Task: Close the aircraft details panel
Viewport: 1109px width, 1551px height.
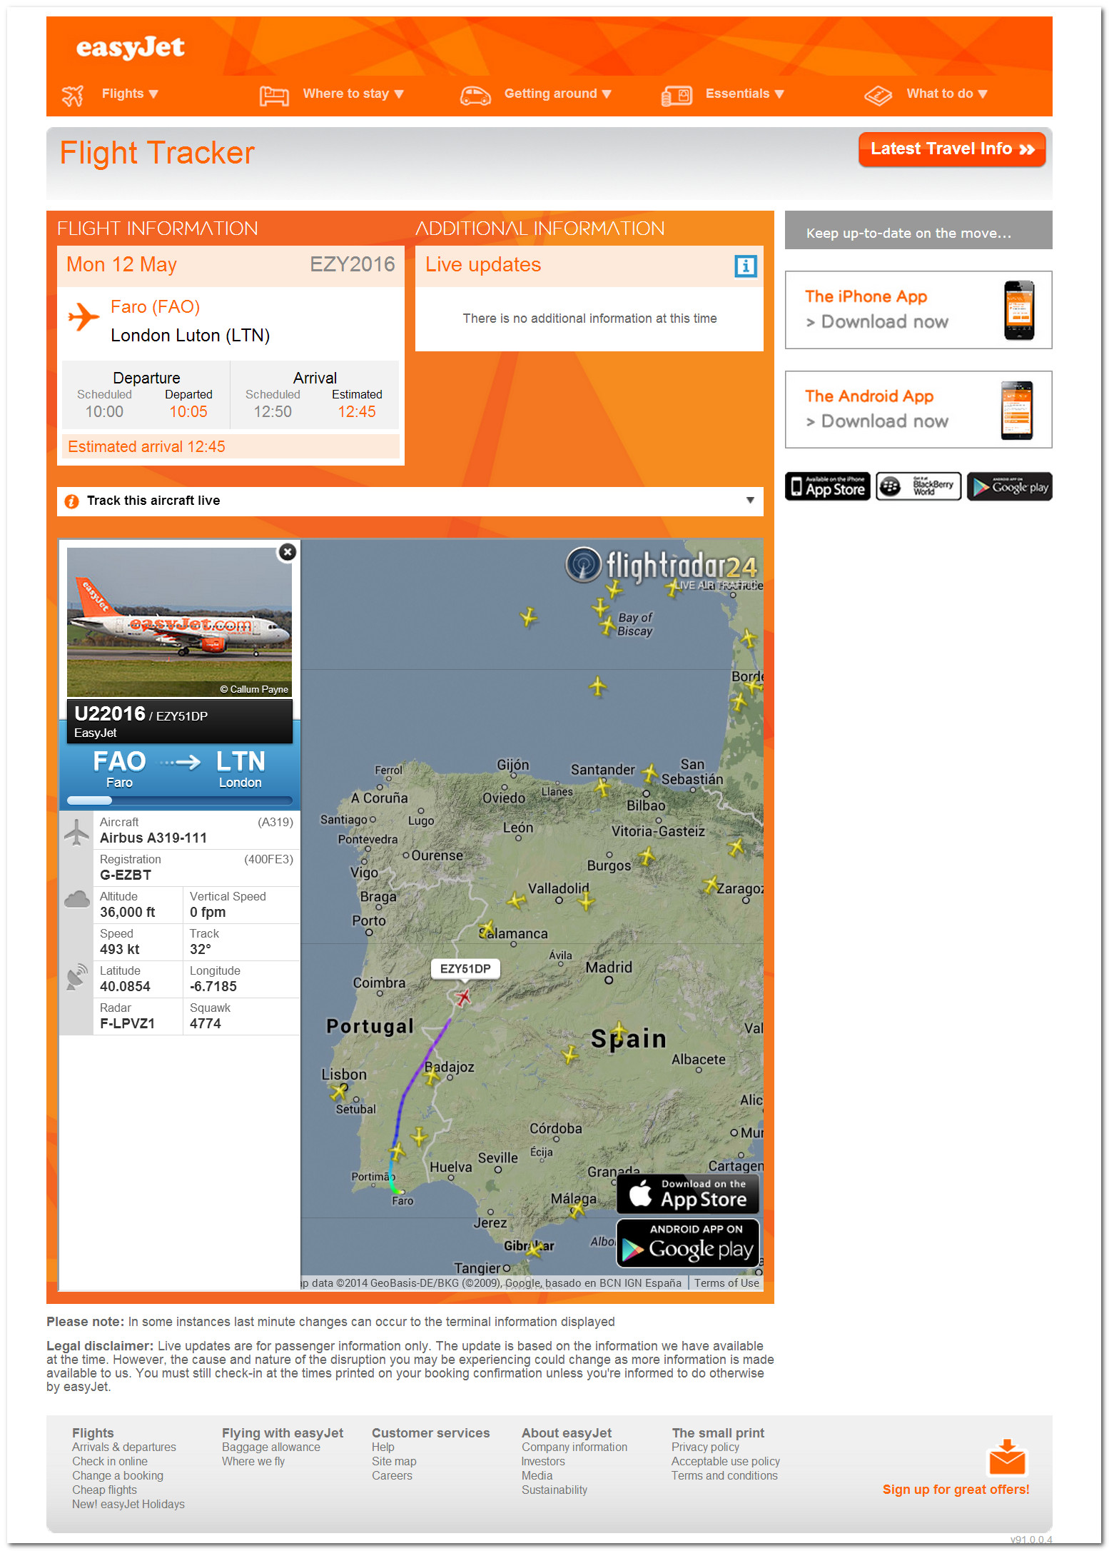Action: (287, 552)
